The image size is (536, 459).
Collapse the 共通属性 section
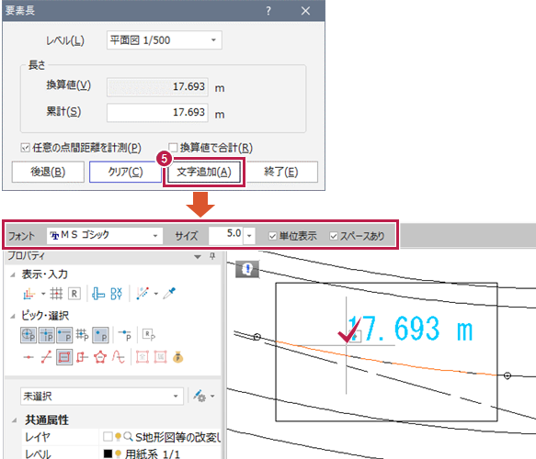(15, 420)
